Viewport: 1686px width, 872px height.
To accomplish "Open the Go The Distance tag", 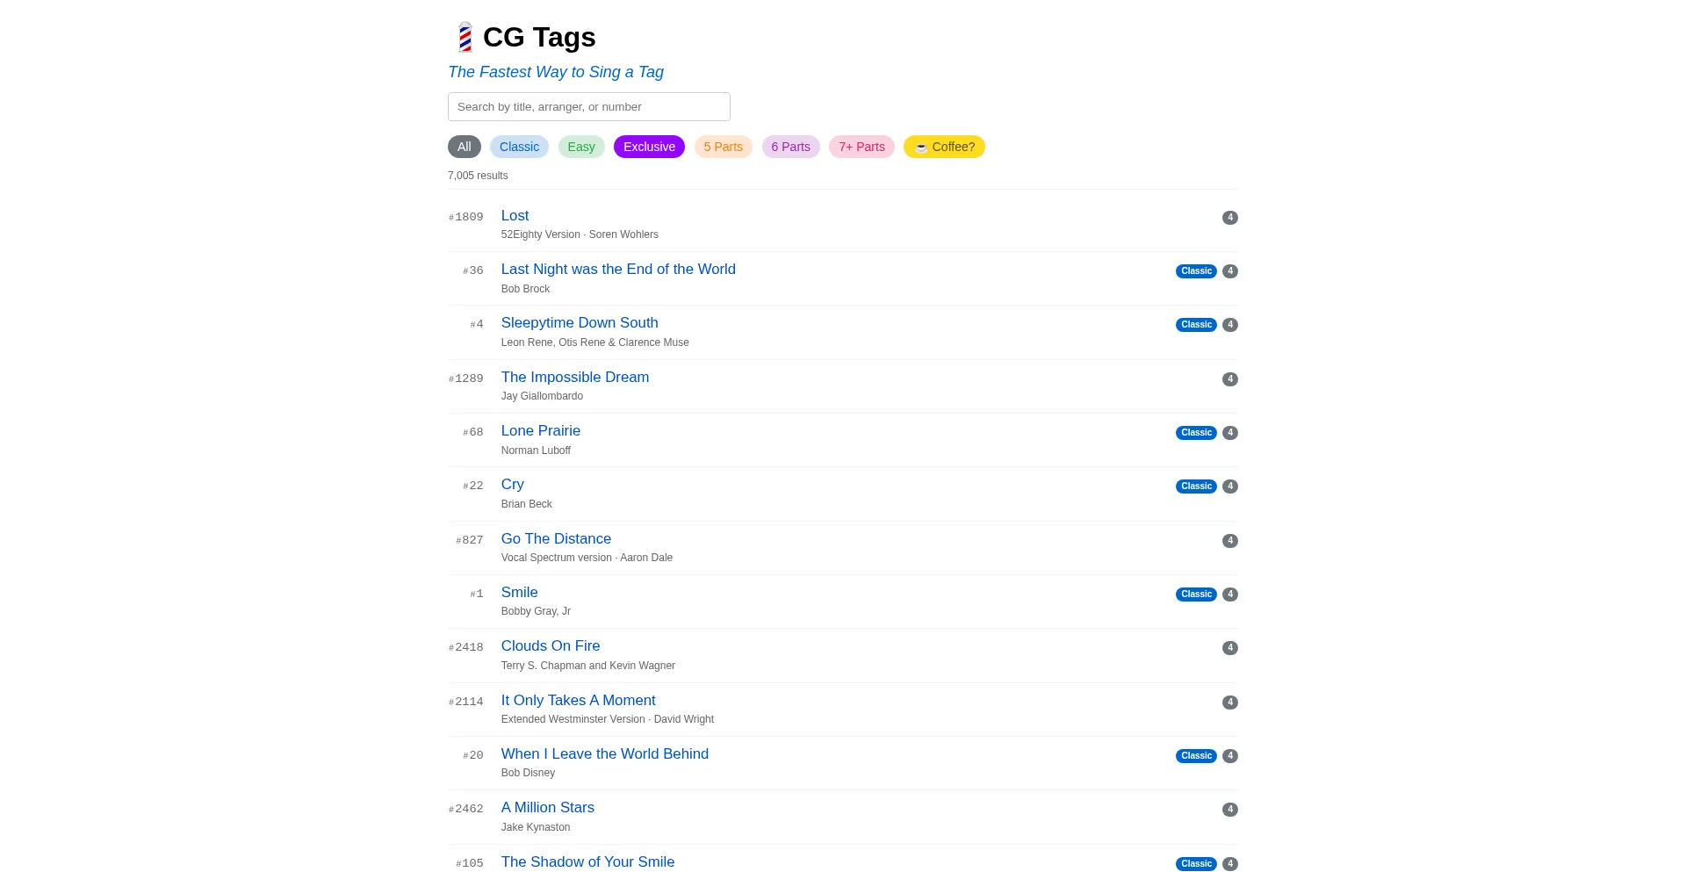I will (x=556, y=538).
